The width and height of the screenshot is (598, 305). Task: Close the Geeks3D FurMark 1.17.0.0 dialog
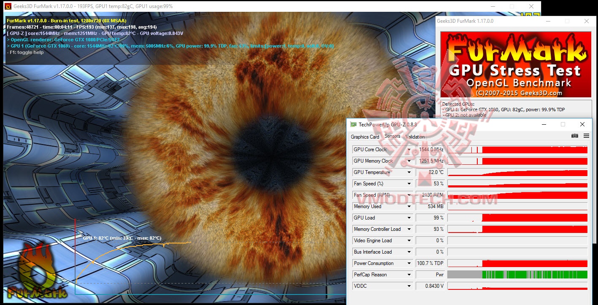pos(587,21)
